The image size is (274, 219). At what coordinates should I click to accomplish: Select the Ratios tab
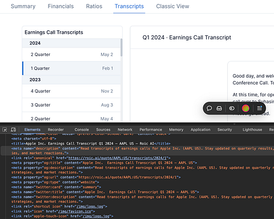tap(94, 6)
